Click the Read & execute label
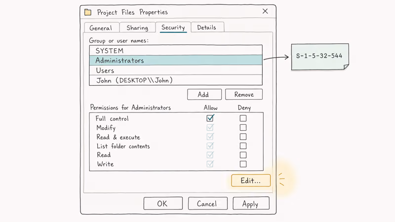This screenshot has height=222, width=395. [118, 137]
